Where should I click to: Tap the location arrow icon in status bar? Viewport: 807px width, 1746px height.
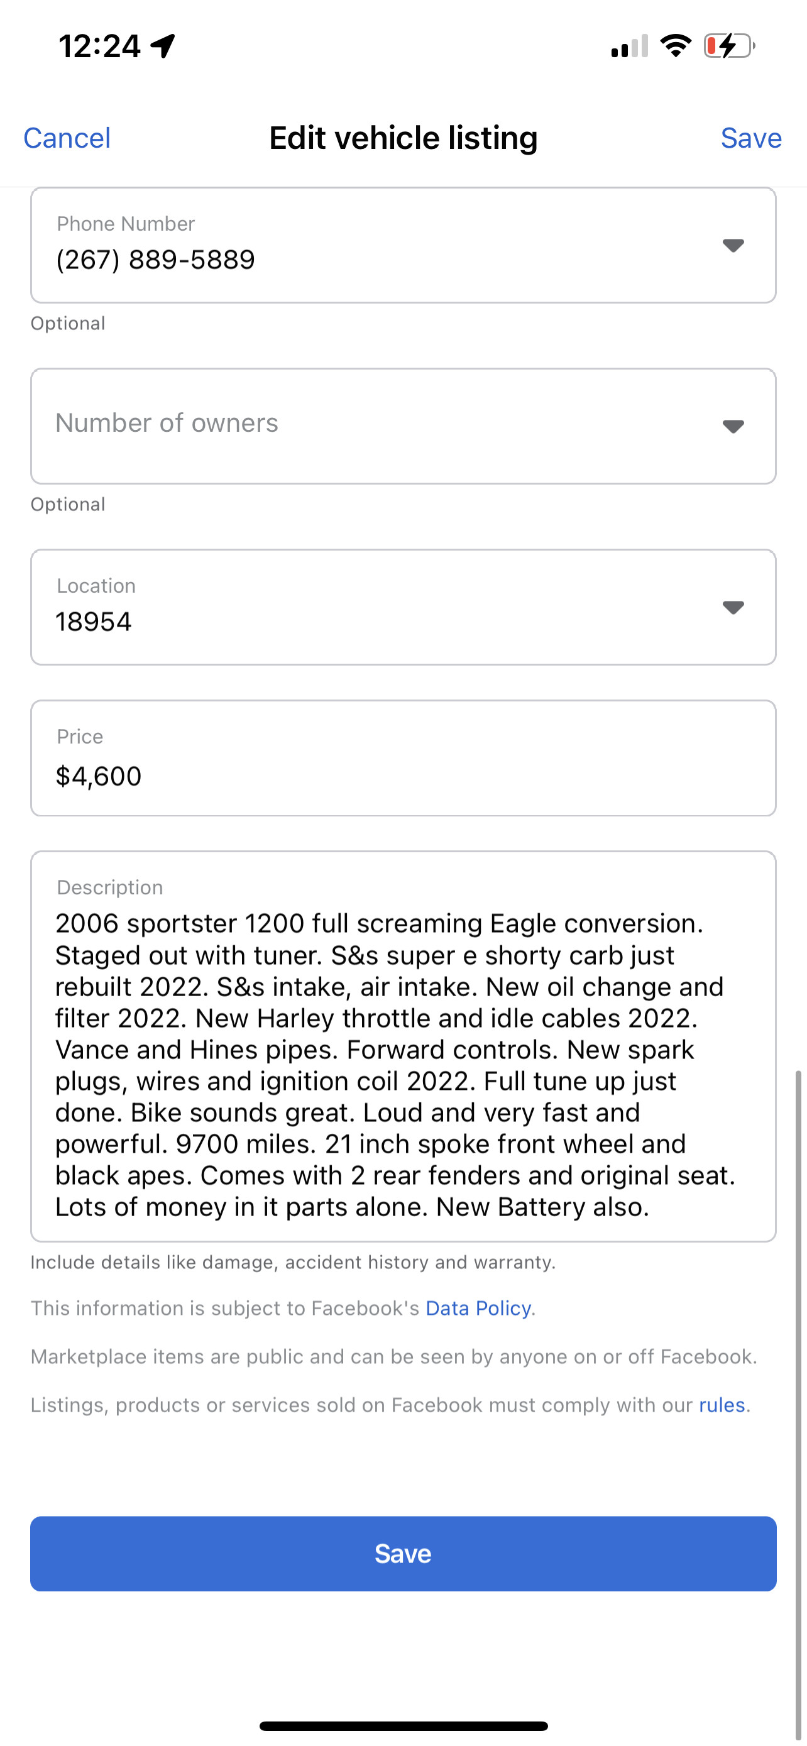coord(163,46)
